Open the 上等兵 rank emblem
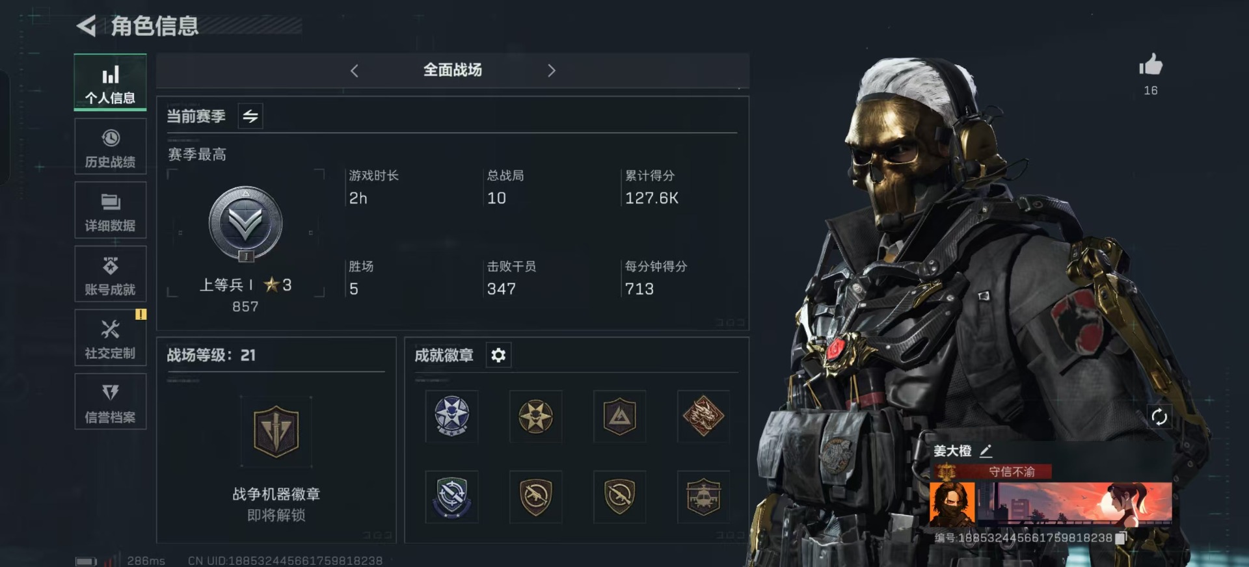The image size is (1249, 567). 246,224
